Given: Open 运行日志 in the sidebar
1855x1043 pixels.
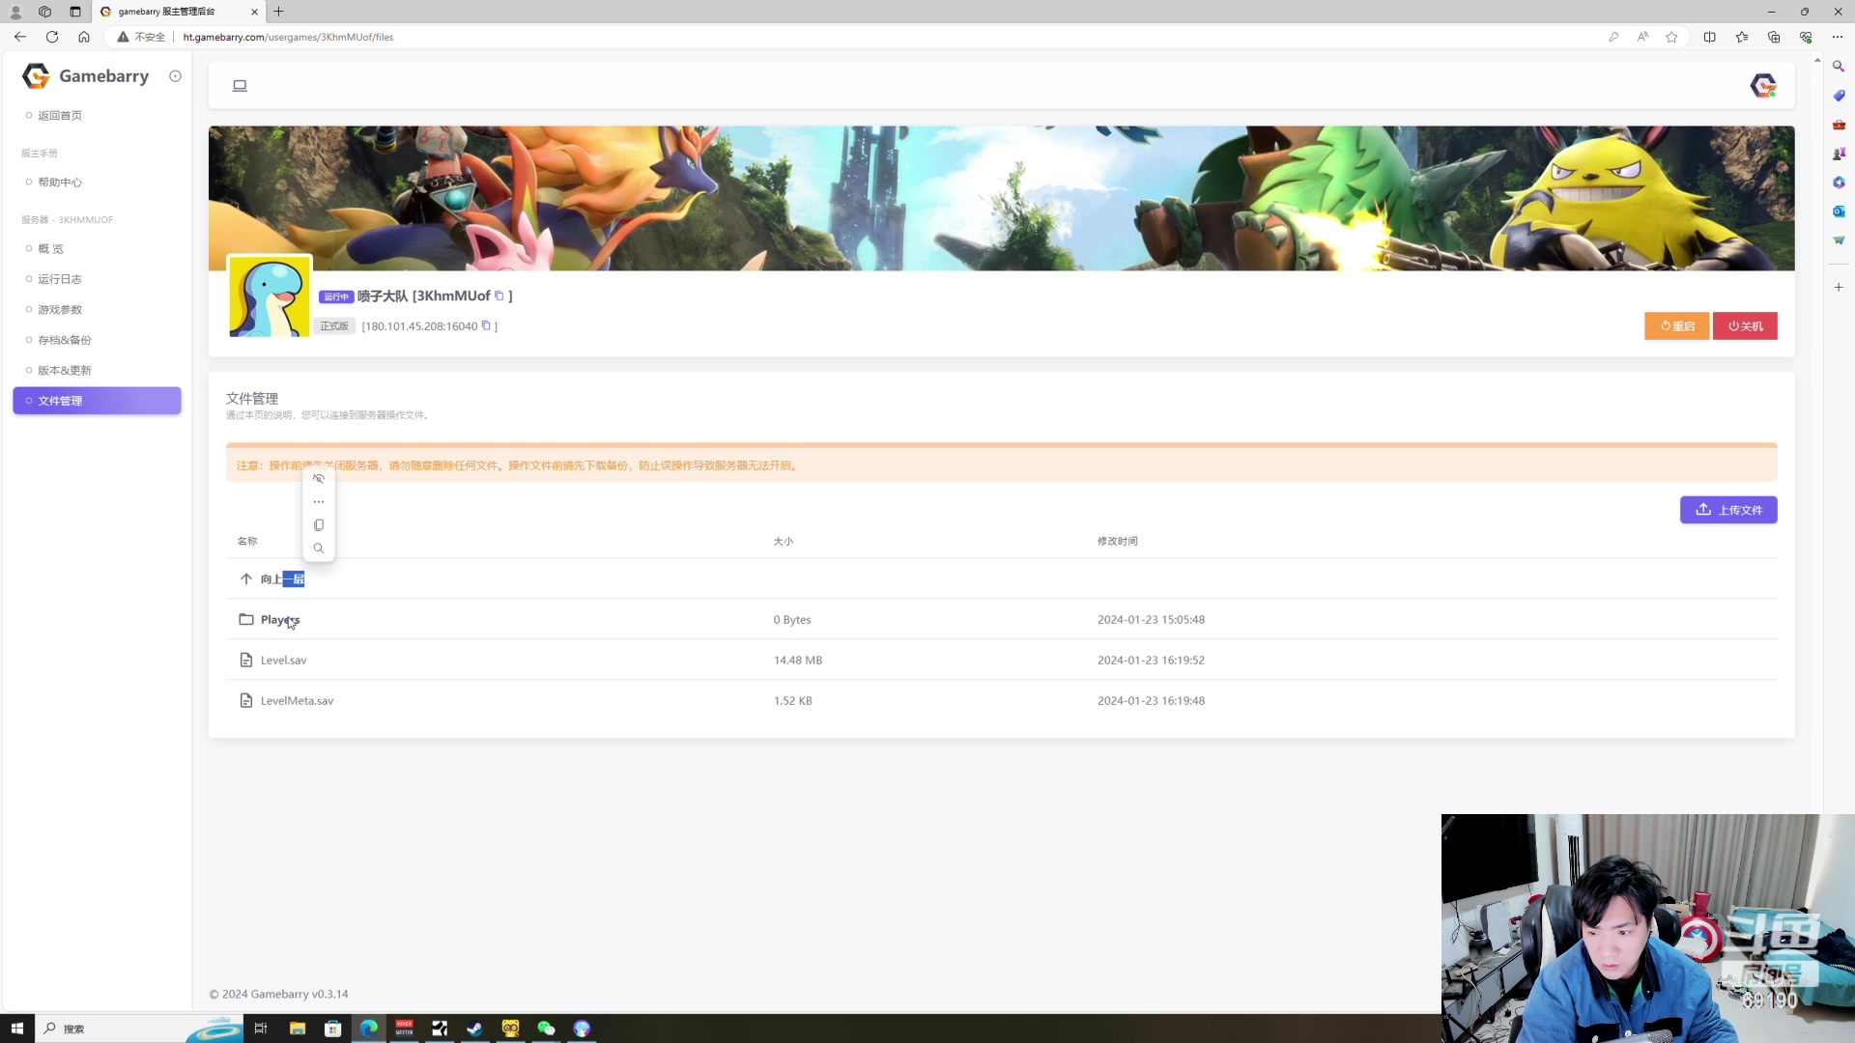Looking at the screenshot, I should point(60,279).
